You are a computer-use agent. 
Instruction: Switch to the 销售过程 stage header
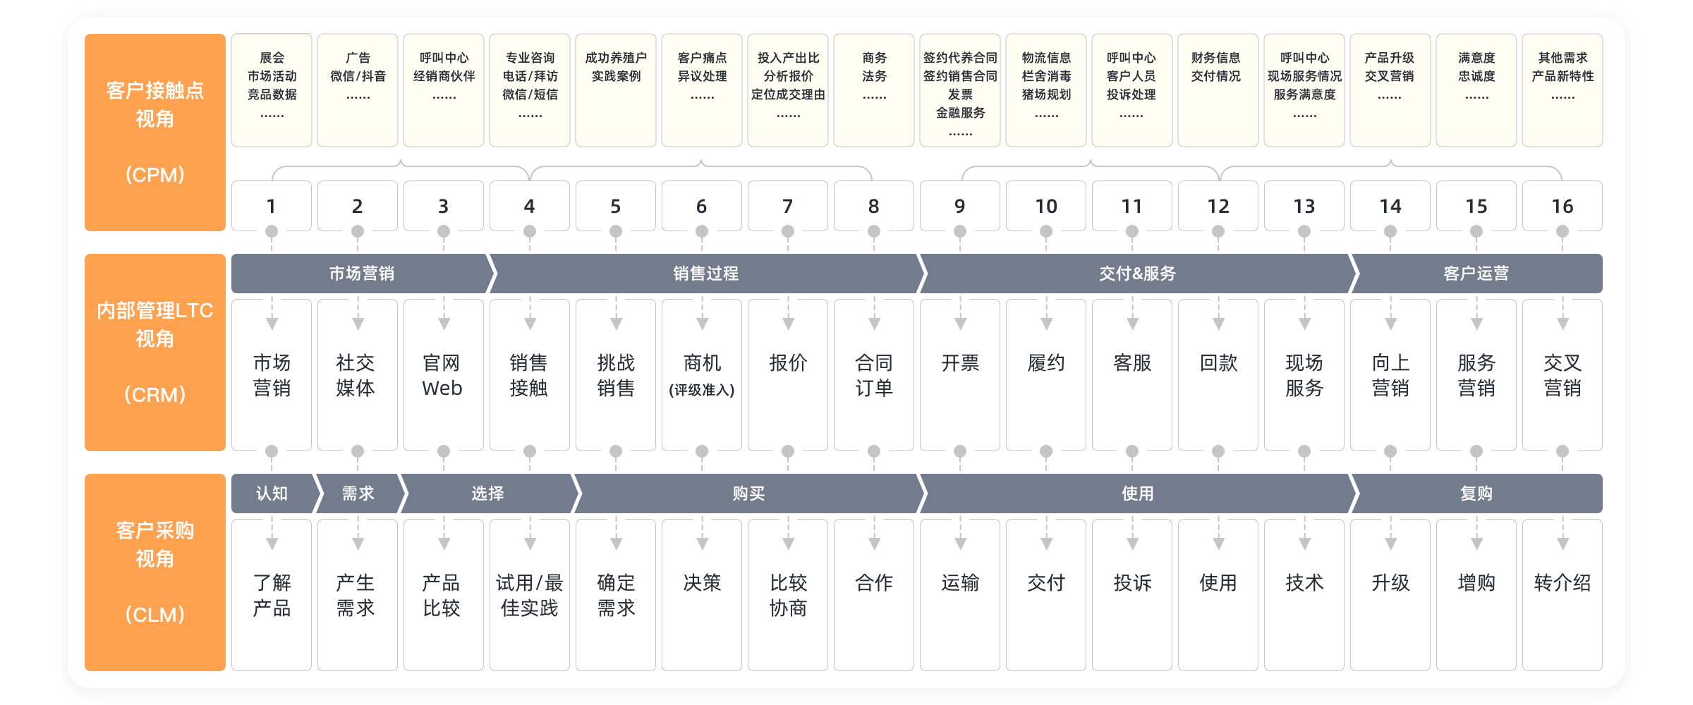(x=705, y=274)
